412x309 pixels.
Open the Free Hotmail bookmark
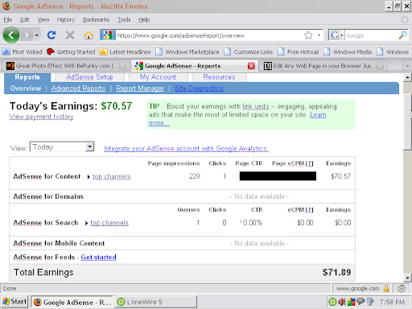(299, 51)
